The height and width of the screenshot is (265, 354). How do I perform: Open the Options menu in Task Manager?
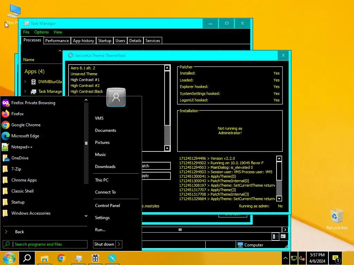pos(41,32)
